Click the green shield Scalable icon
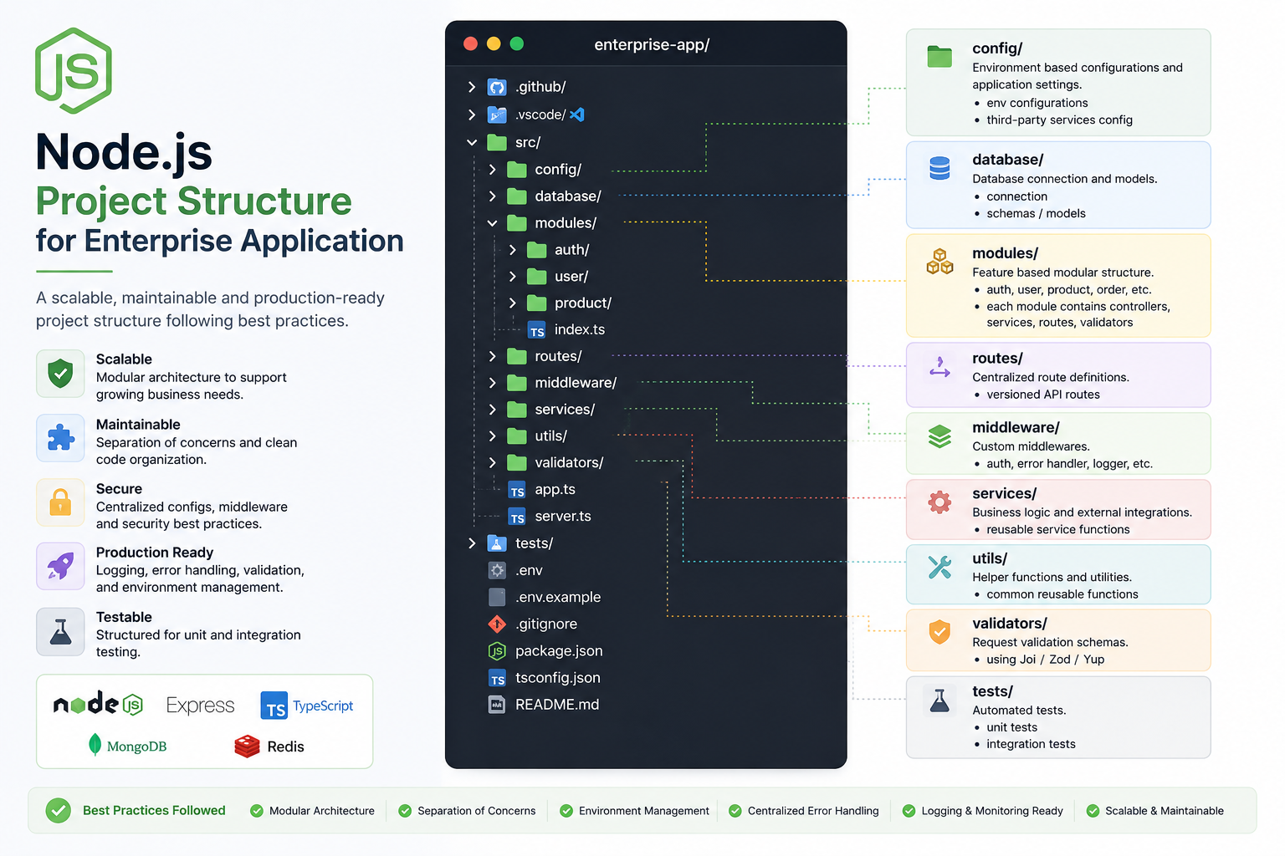Viewport: 1285px width, 856px height. (60, 374)
